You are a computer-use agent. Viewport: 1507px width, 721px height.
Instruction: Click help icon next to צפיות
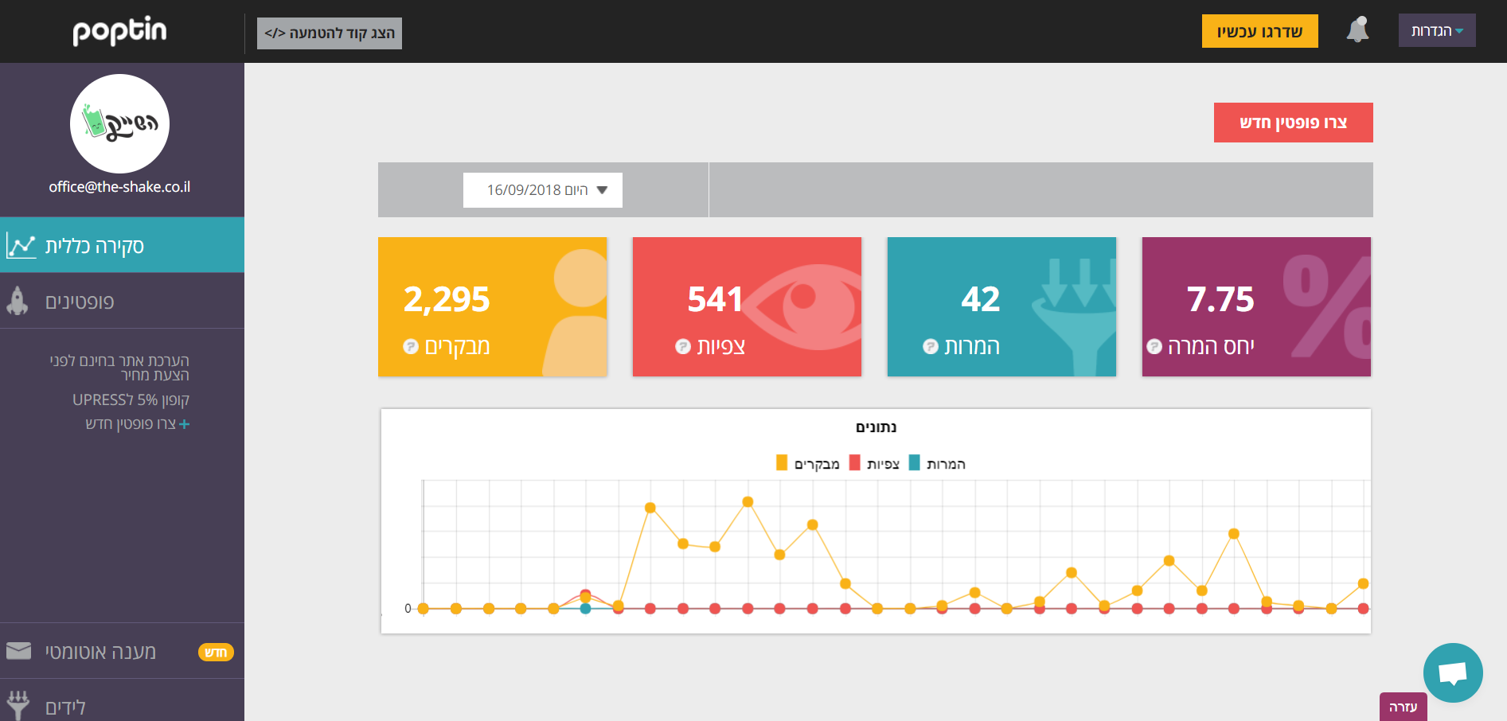(x=682, y=346)
